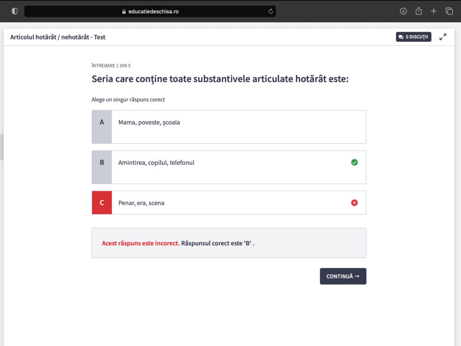Image resolution: width=461 pixels, height=346 pixels.
Task: Open the 0 DISCUȚII discussions button
Action: pyautogui.click(x=413, y=37)
